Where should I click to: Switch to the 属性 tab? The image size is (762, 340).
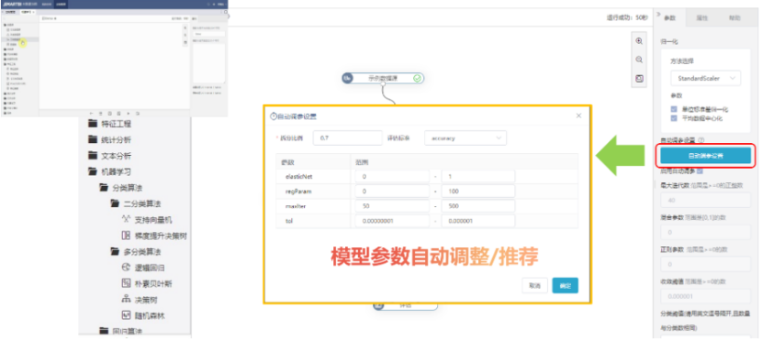click(701, 18)
